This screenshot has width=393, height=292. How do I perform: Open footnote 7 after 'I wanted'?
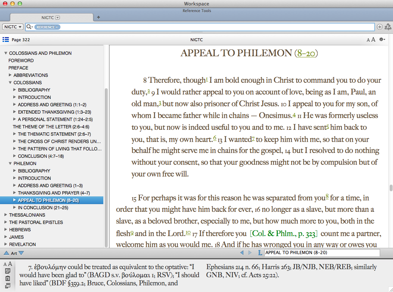(x=253, y=138)
